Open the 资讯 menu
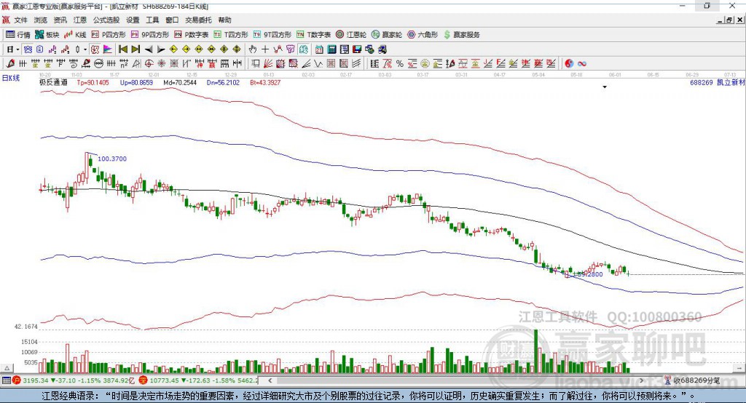Screen dimensions: 746x403 click(x=60, y=20)
